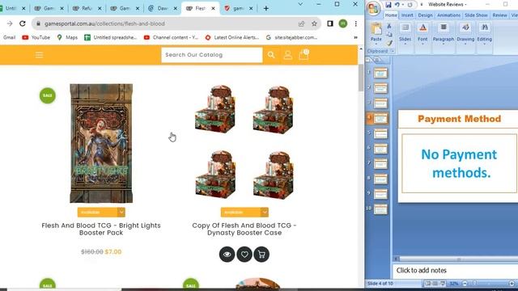This screenshot has height=291, width=518.
Task: Open Maps bookmark
Action: coord(67,38)
